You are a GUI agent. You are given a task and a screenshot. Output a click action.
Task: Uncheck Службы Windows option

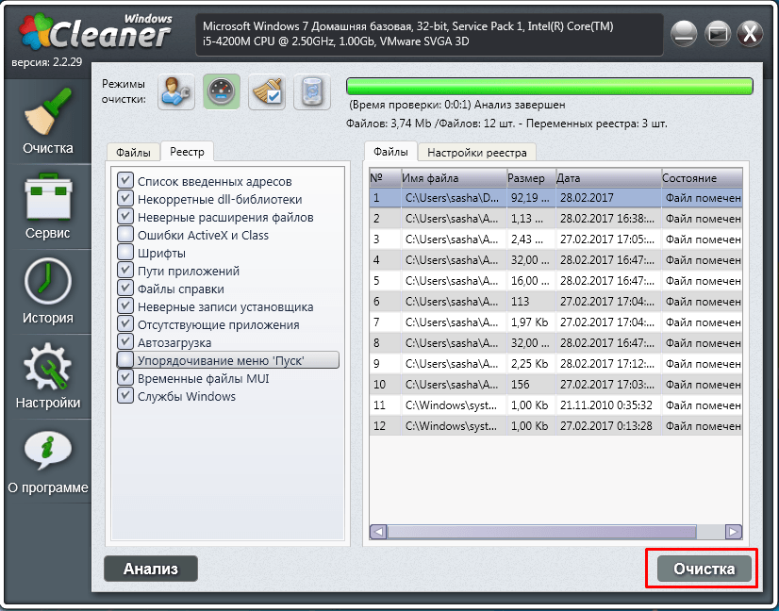[125, 395]
